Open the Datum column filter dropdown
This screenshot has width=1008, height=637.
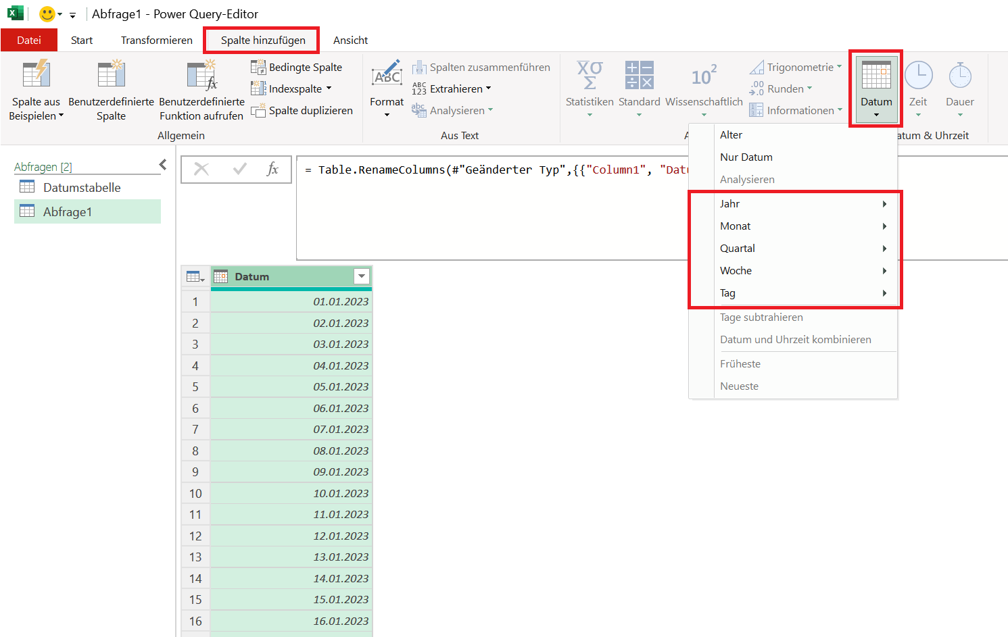(362, 276)
